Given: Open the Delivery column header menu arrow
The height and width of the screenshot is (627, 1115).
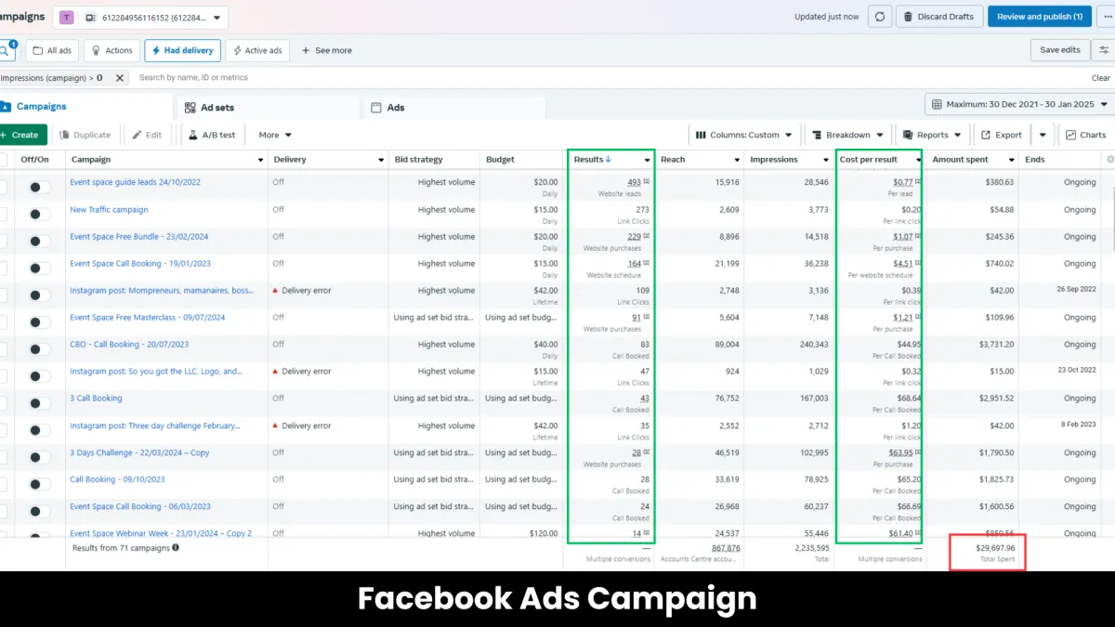Looking at the screenshot, I should [381, 160].
